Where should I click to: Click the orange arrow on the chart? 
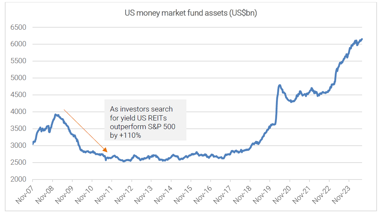click(x=85, y=131)
